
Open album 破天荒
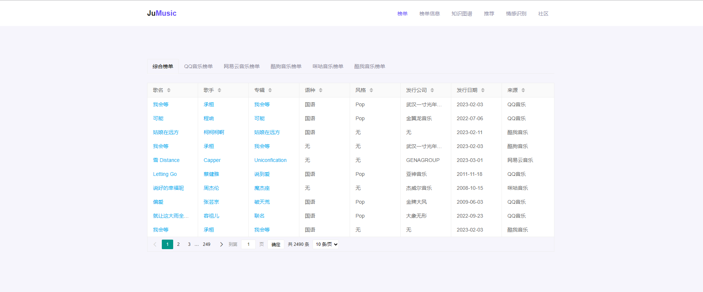tap(262, 202)
